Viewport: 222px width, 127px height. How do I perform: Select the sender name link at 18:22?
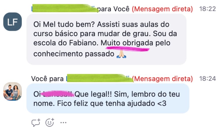(x=64, y=8)
